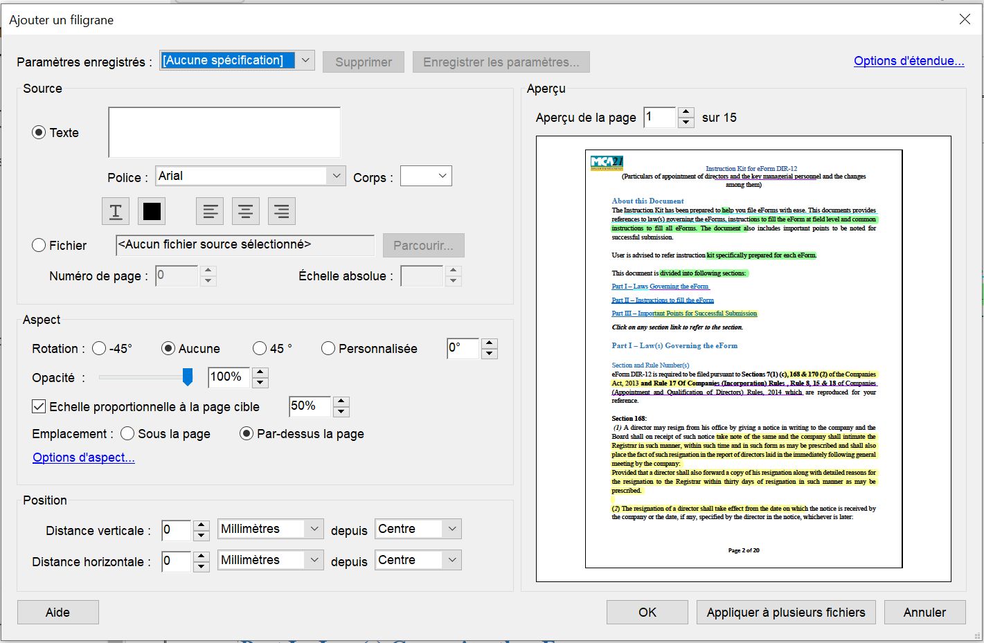Select the Texte source option

click(39, 132)
